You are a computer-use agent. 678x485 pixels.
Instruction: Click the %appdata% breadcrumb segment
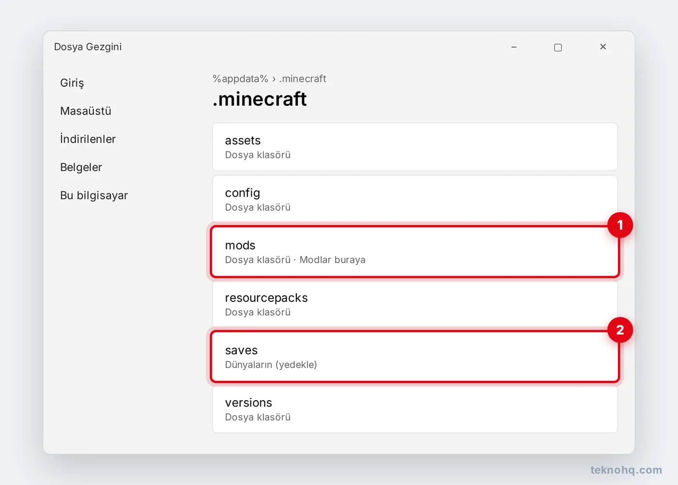coord(240,78)
